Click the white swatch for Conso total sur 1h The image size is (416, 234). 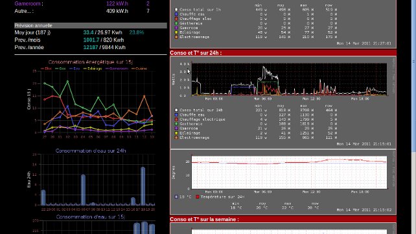[176, 10]
